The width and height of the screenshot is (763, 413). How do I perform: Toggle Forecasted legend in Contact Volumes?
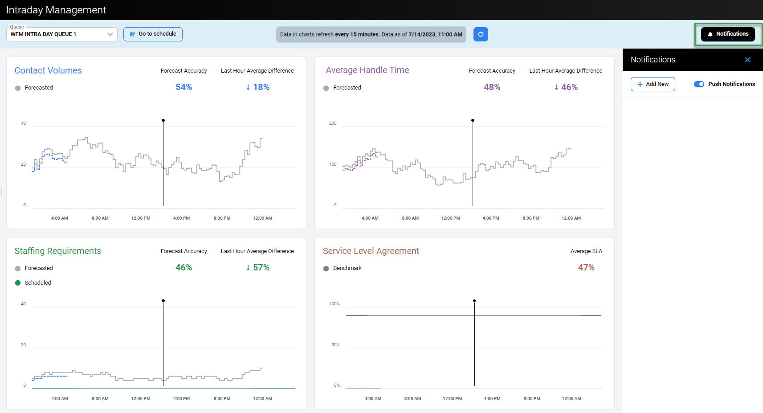click(x=34, y=88)
